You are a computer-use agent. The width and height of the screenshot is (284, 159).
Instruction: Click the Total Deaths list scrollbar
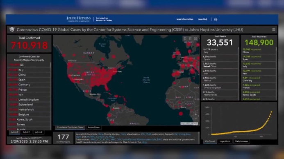coord(239,74)
